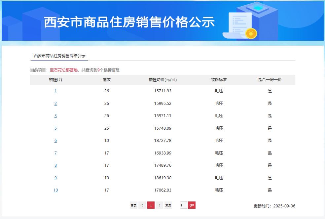This screenshot has height=219, width=325.
Task: Click price value 15711.93
Action: [163, 91]
